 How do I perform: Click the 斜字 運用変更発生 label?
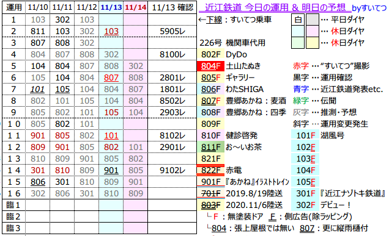point(330,124)
